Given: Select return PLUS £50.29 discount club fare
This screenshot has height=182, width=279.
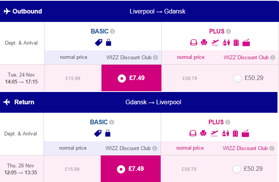Looking at the screenshot, I should pos(237,169).
